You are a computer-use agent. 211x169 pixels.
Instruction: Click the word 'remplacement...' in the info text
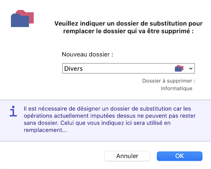pyautogui.click(x=45, y=130)
